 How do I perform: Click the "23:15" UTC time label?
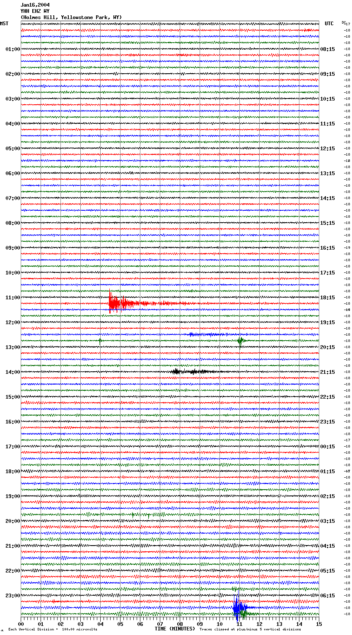(328, 422)
